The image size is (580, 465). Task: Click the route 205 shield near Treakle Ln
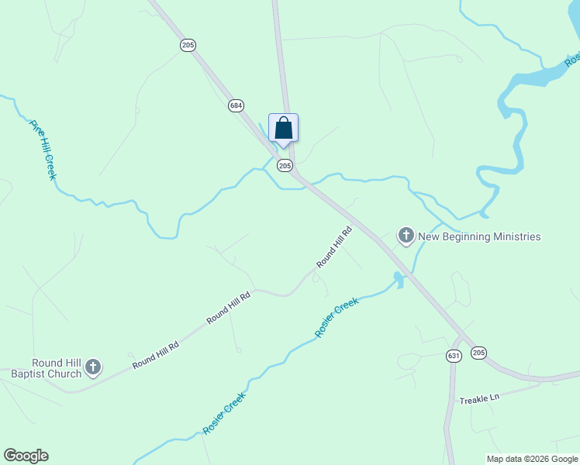pyautogui.click(x=478, y=353)
